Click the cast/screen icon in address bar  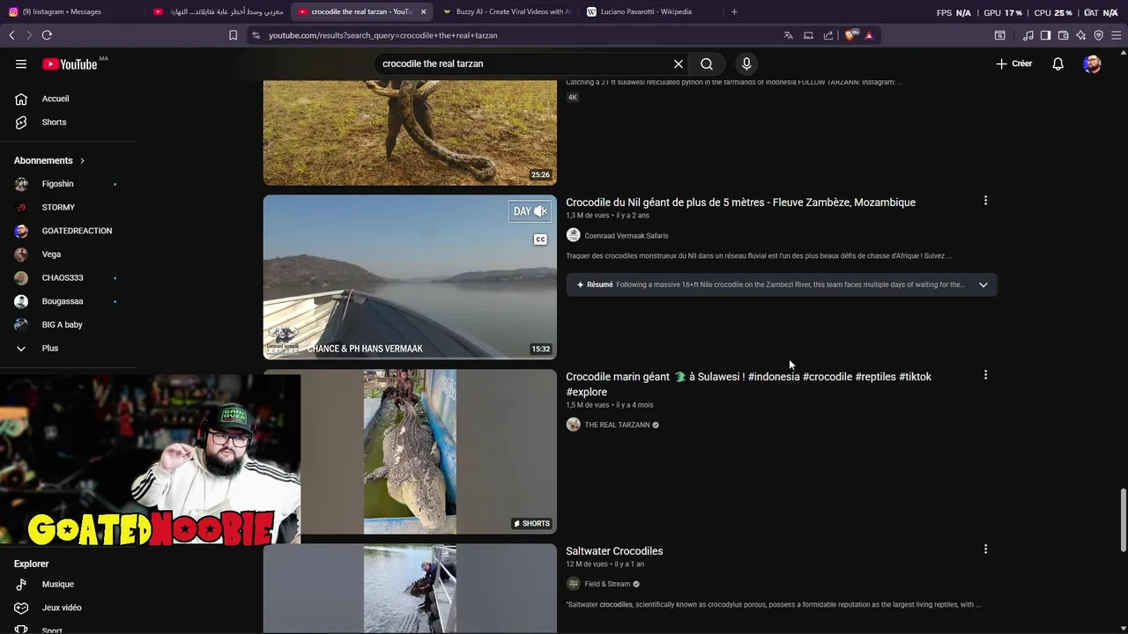pyautogui.click(x=808, y=35)
